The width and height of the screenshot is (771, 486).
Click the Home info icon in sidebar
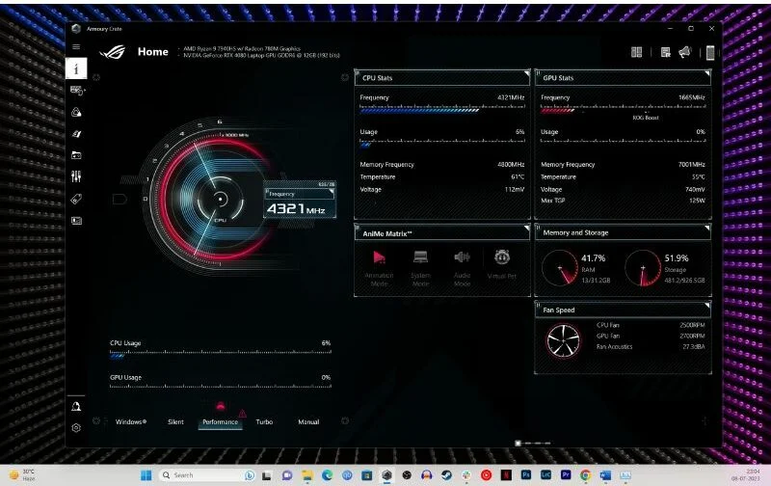coord(76,68)
